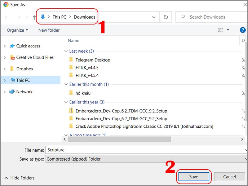This screenshot has width=248, height=186.
Task: Click the Search Downloads field
Action: coord(212,17)
